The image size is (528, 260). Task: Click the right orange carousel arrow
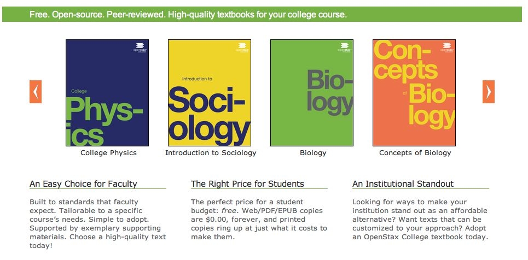click(x=488, y=91)
